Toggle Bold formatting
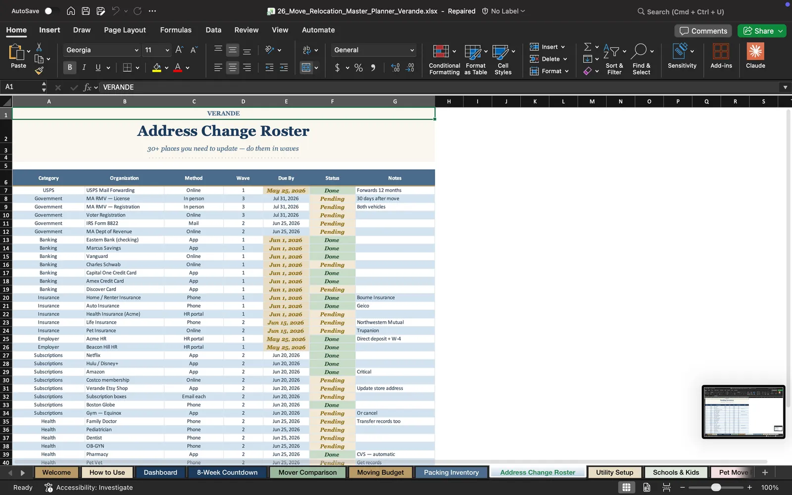The image size is (792, 495). click(70, 67)
